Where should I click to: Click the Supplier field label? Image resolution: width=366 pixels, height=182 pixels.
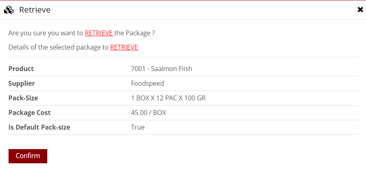point(22,83)
